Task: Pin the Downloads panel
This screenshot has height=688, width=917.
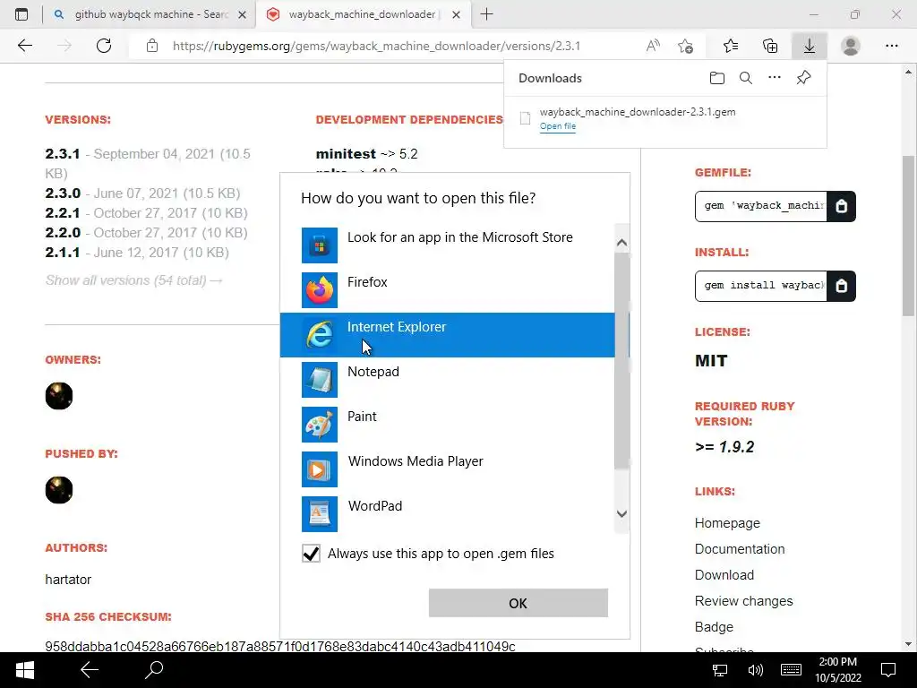Action: pos(803,78)
